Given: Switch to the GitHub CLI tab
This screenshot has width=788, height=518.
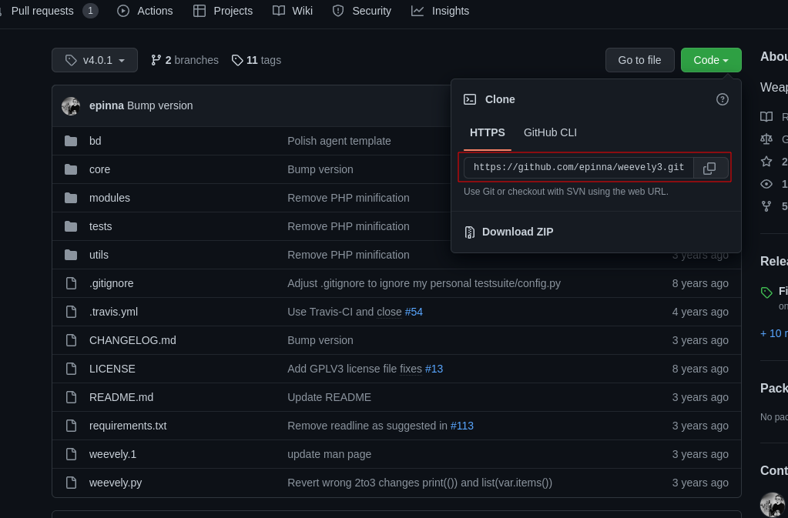Looking at the screenshot, I should (x=550, y=132).
